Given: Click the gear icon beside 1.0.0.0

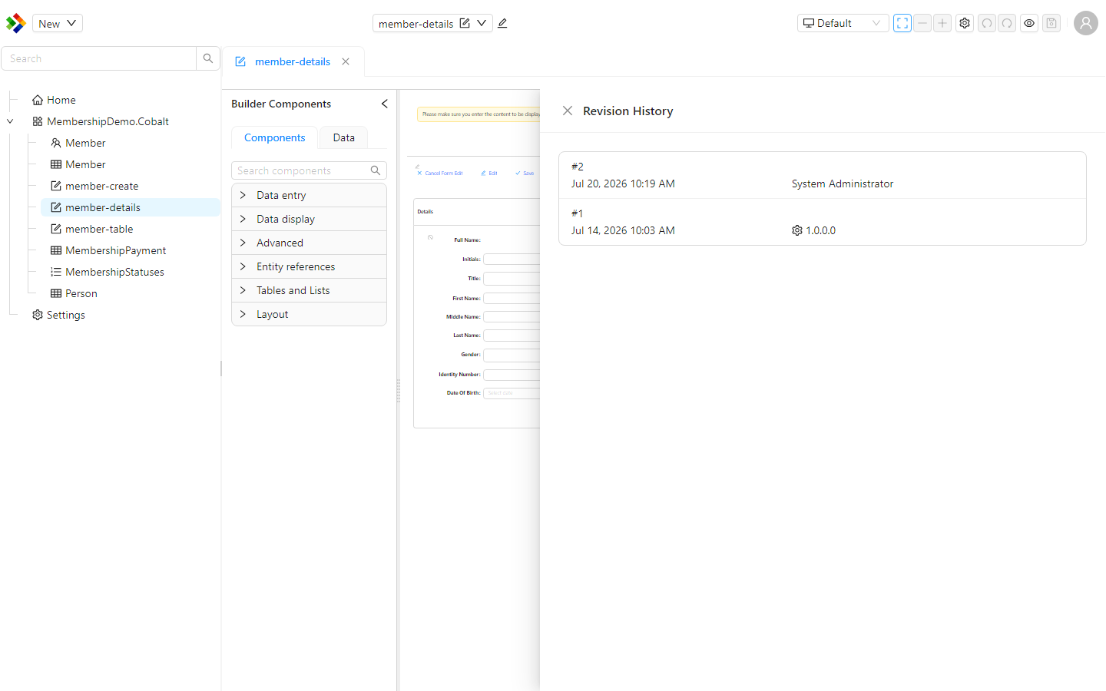Looking at the screenshot, I should [797, 230].
